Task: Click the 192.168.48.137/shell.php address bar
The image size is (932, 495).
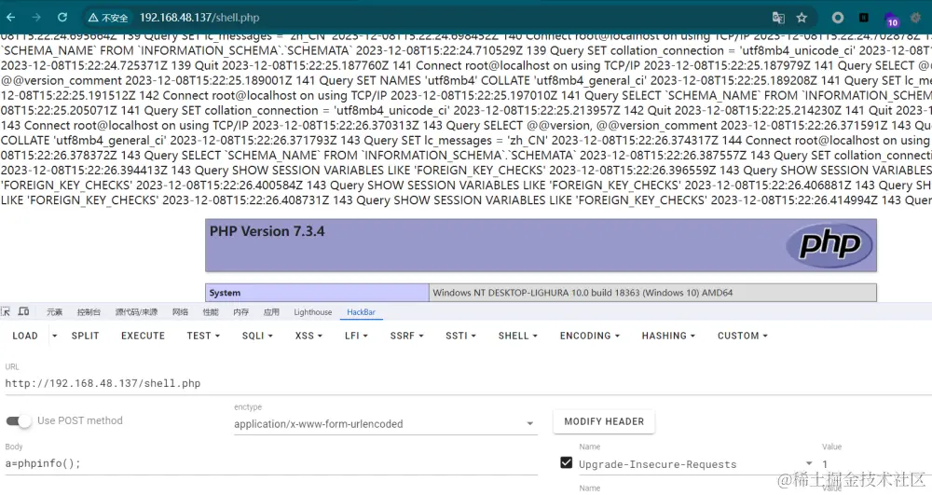Action: point(199,18)
